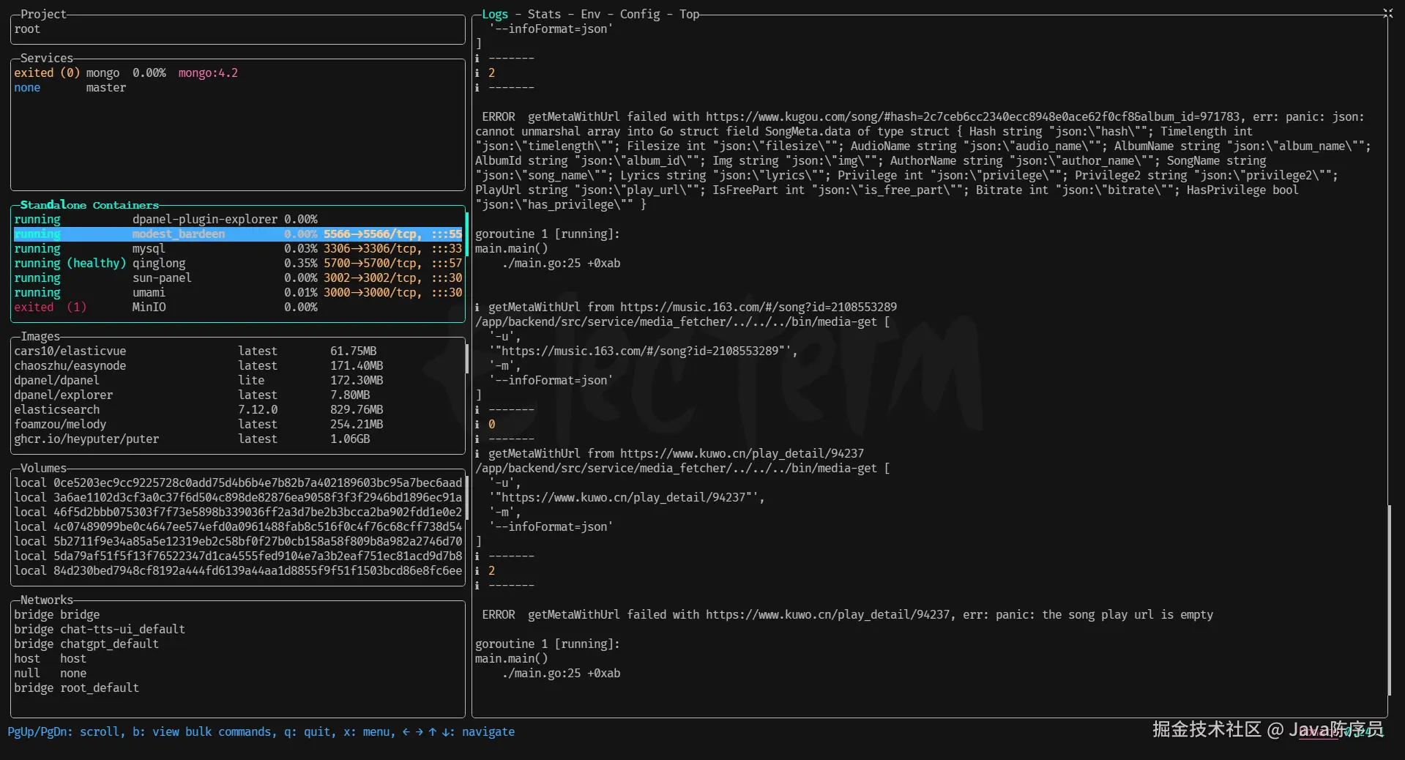Image resolution: width=1405 pixels, height=760 pixels.
Task: Select the chaoszhu/easynode image
Action: 238,366
